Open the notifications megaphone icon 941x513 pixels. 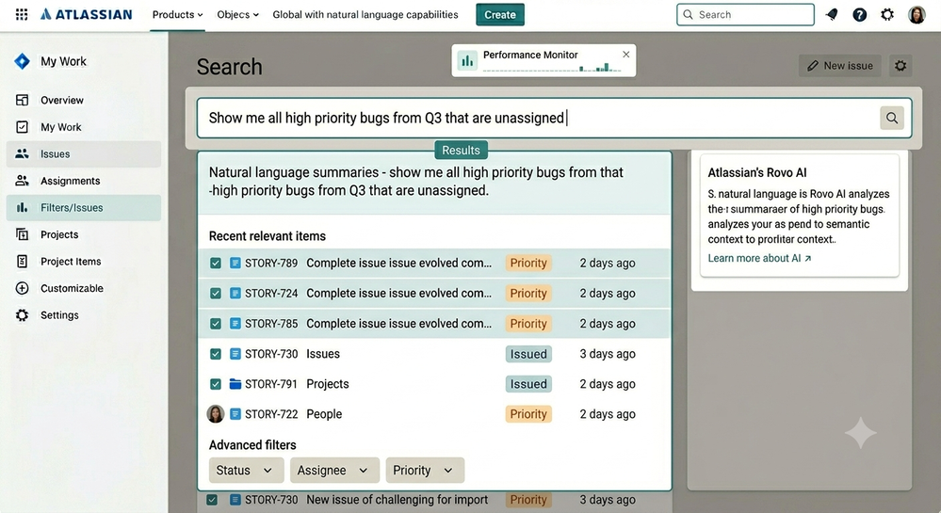click(x=832, y=14)
